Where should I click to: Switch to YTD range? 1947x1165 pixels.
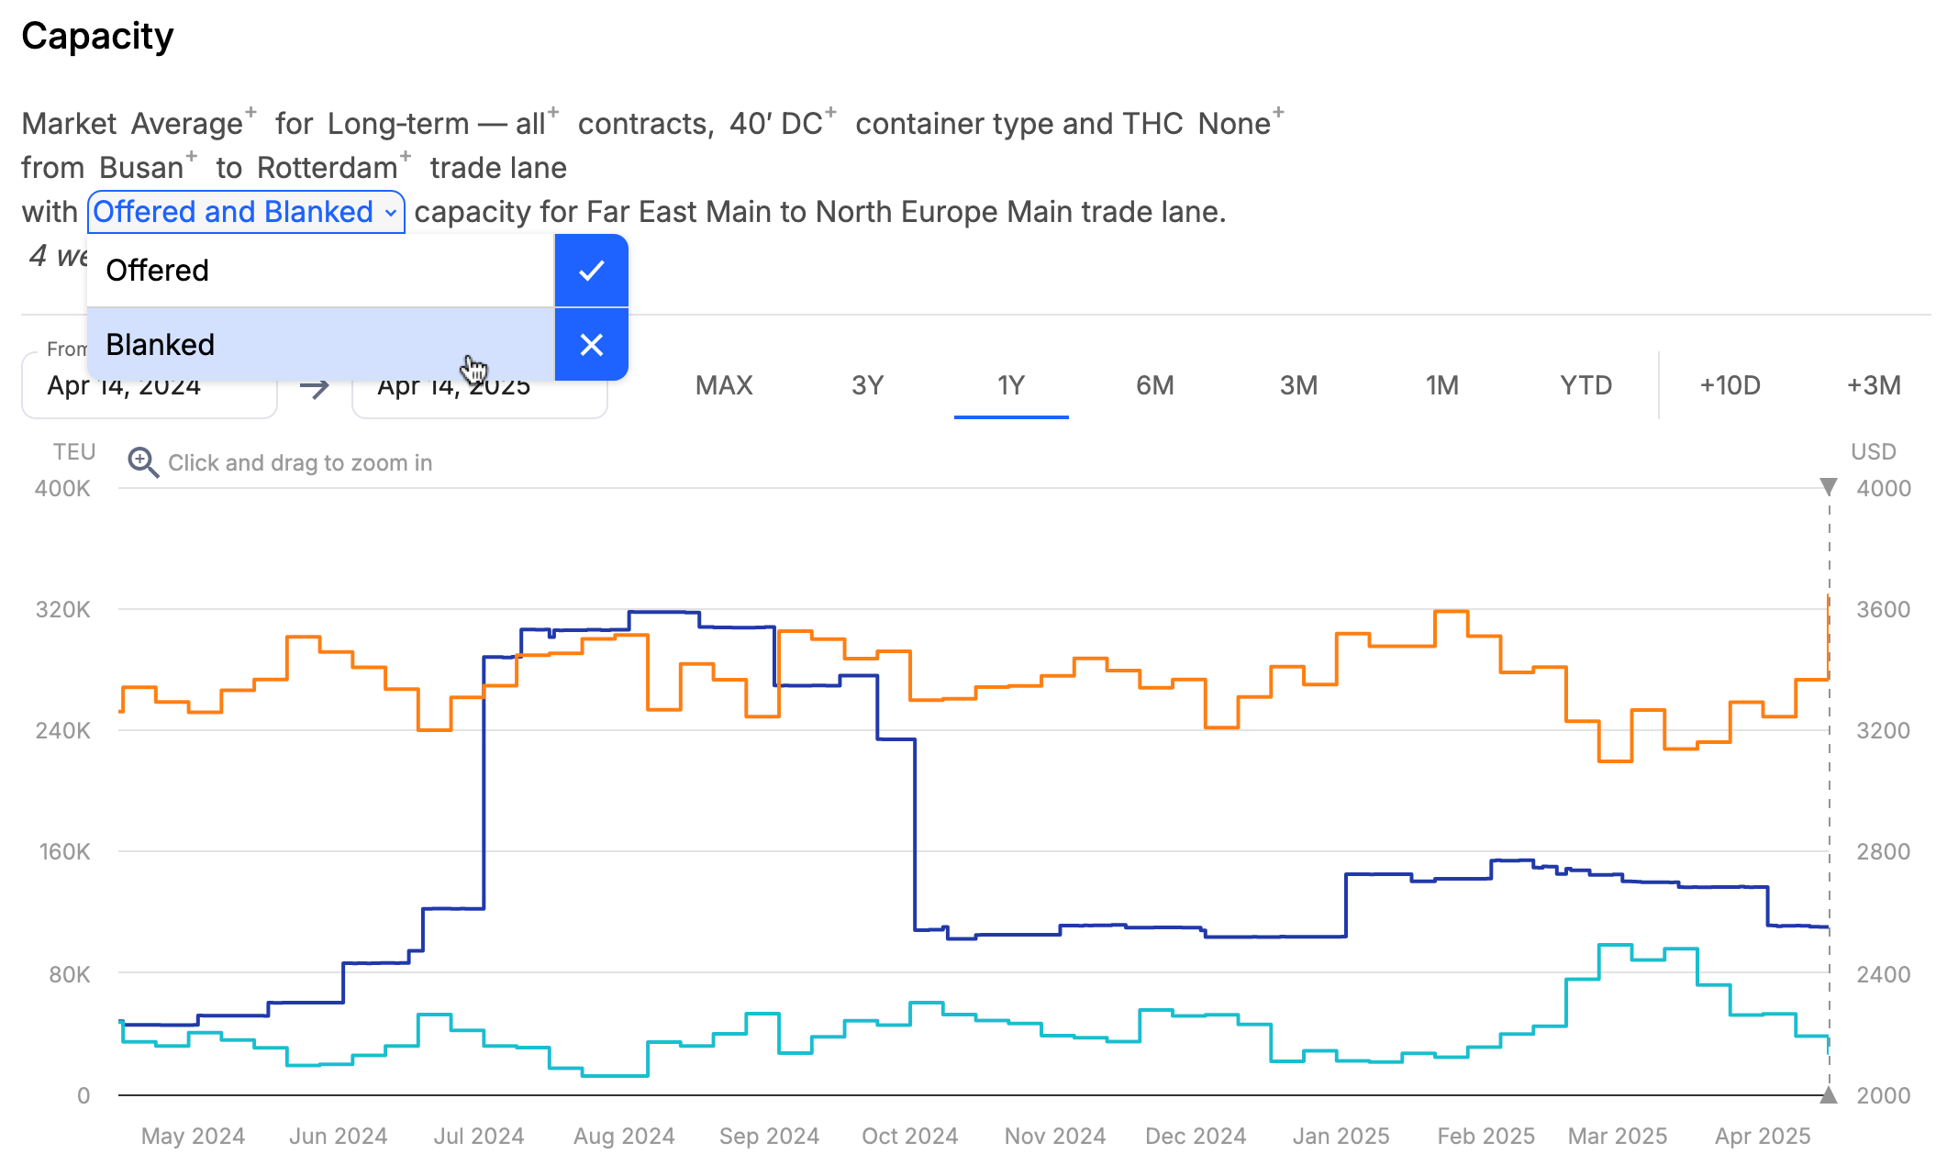pyautogui.click(x=1585, y=385)
